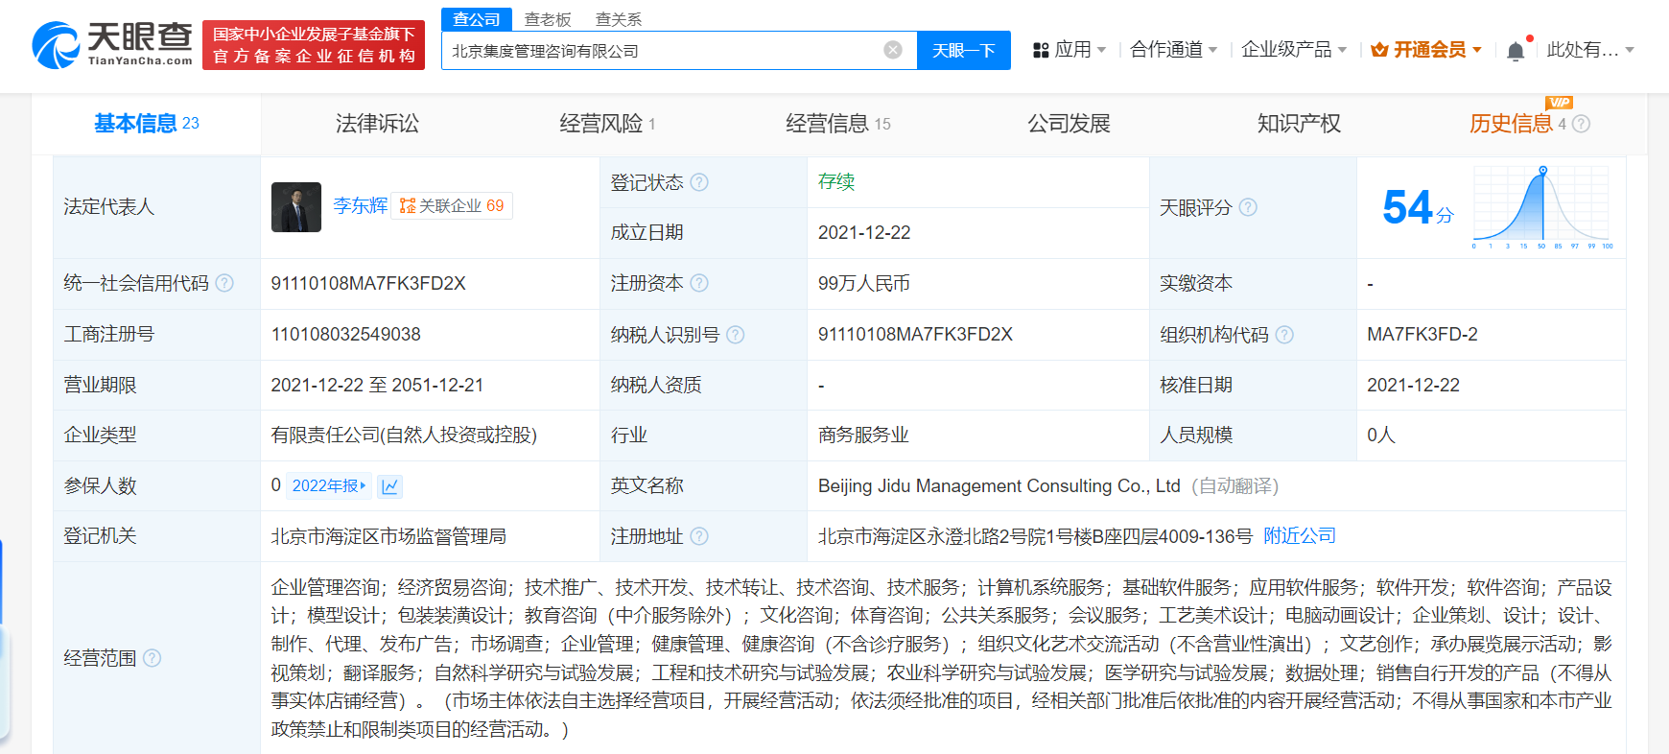1669x754 pixels.
Task: Click the 应用 grid icon
Action: (1041, 50)
